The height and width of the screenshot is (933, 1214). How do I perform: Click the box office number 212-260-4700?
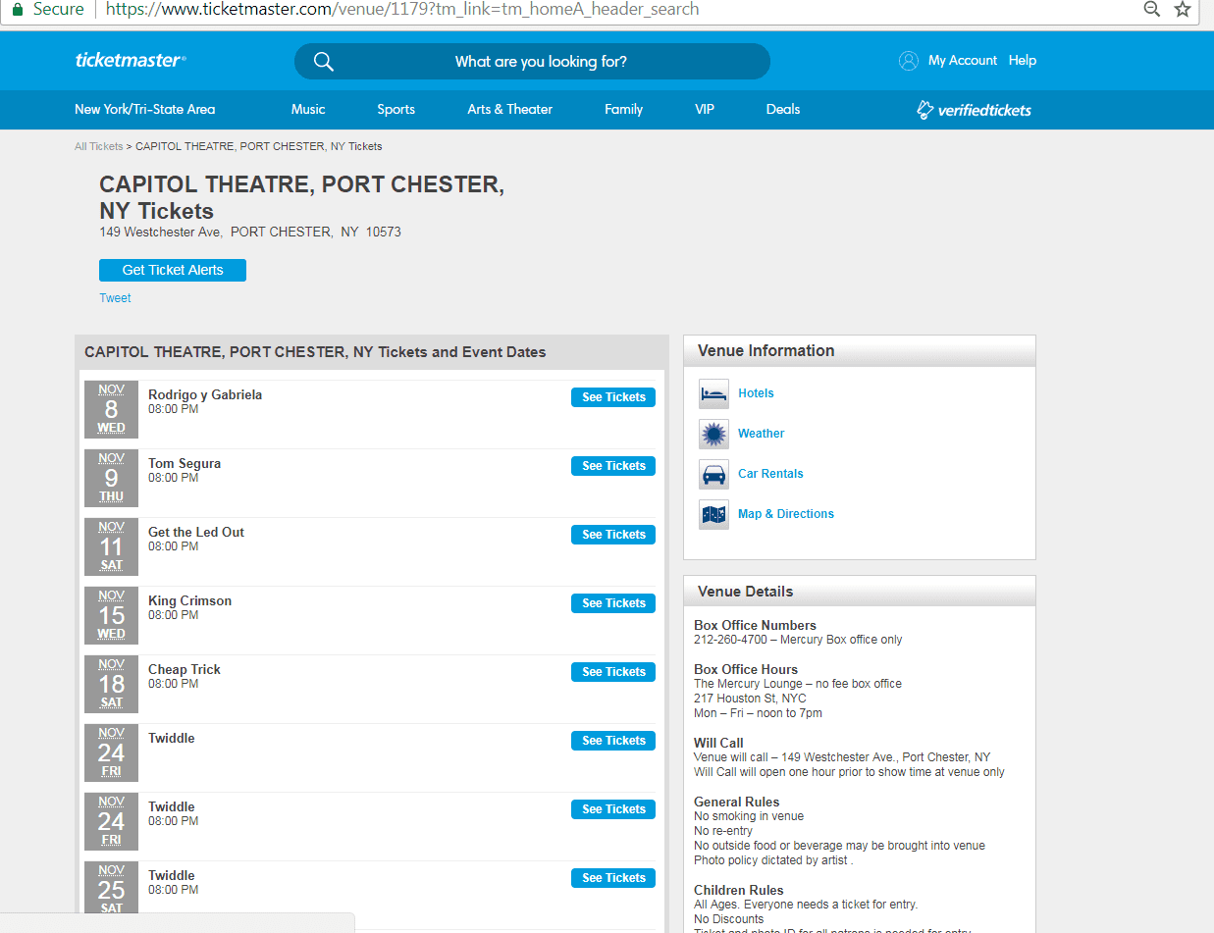coord(730,640)
